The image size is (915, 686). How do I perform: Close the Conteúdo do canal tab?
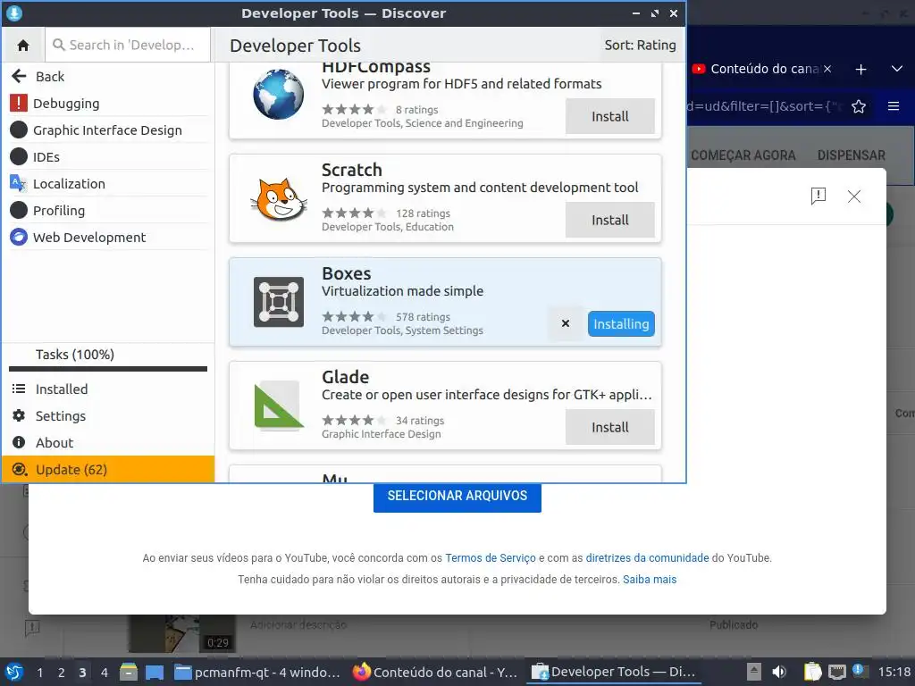point(827,69)
